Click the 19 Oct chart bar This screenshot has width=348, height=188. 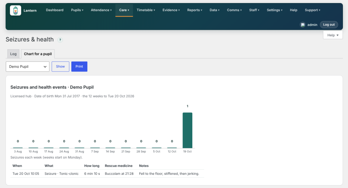pos(187,130)
